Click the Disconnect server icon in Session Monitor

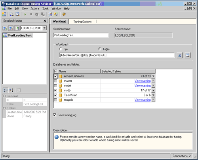pos(11,28)
